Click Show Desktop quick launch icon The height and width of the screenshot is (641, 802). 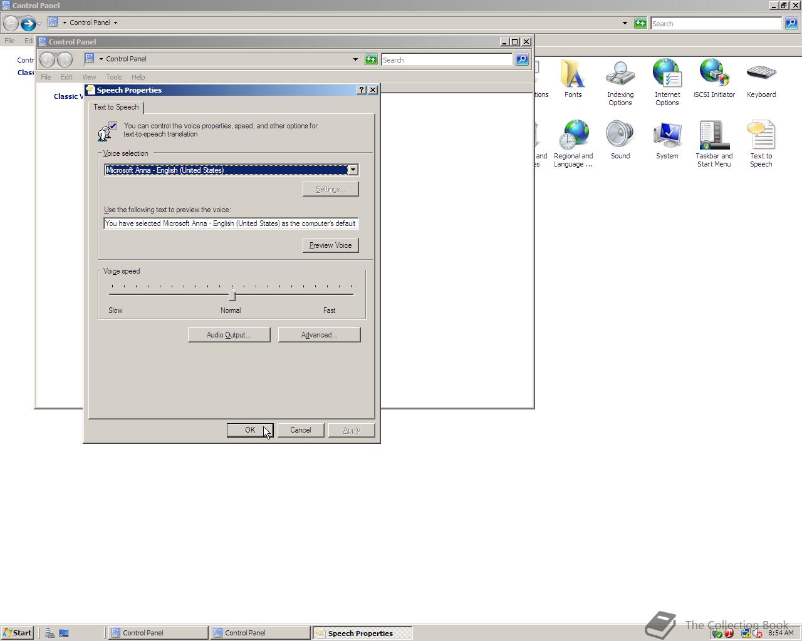click(64, 633)
